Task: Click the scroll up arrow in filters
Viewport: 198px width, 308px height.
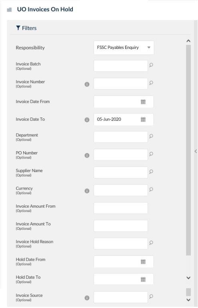Action: point(188,41)
